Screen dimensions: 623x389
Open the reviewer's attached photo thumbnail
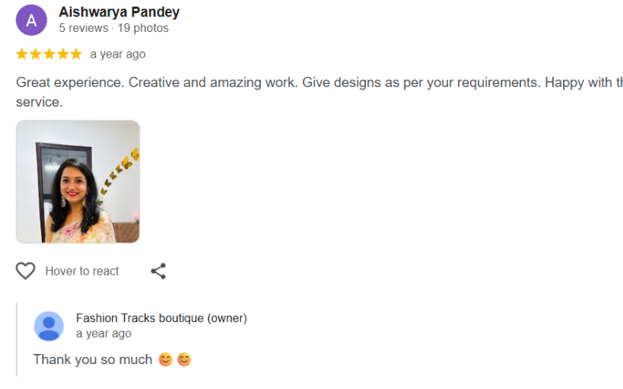click(78, 181)
